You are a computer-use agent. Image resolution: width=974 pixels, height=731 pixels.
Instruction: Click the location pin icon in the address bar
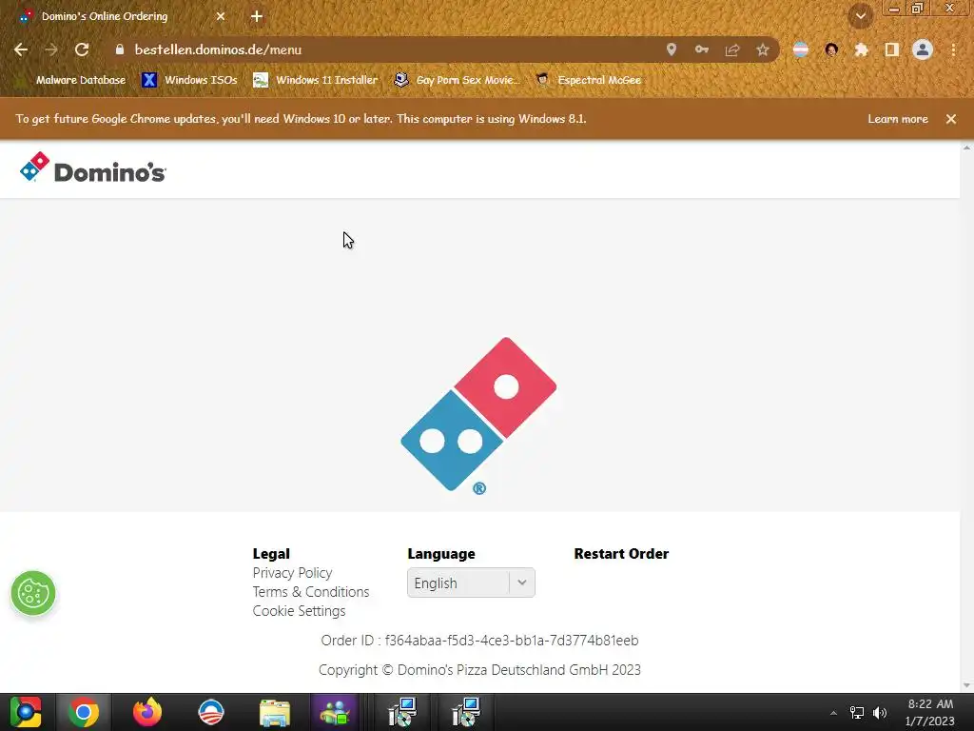point(671,49)
